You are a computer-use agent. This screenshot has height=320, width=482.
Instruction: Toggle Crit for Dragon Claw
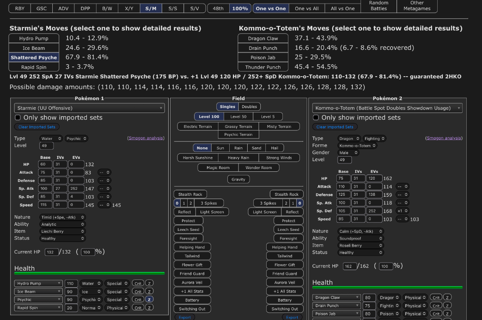436,297
